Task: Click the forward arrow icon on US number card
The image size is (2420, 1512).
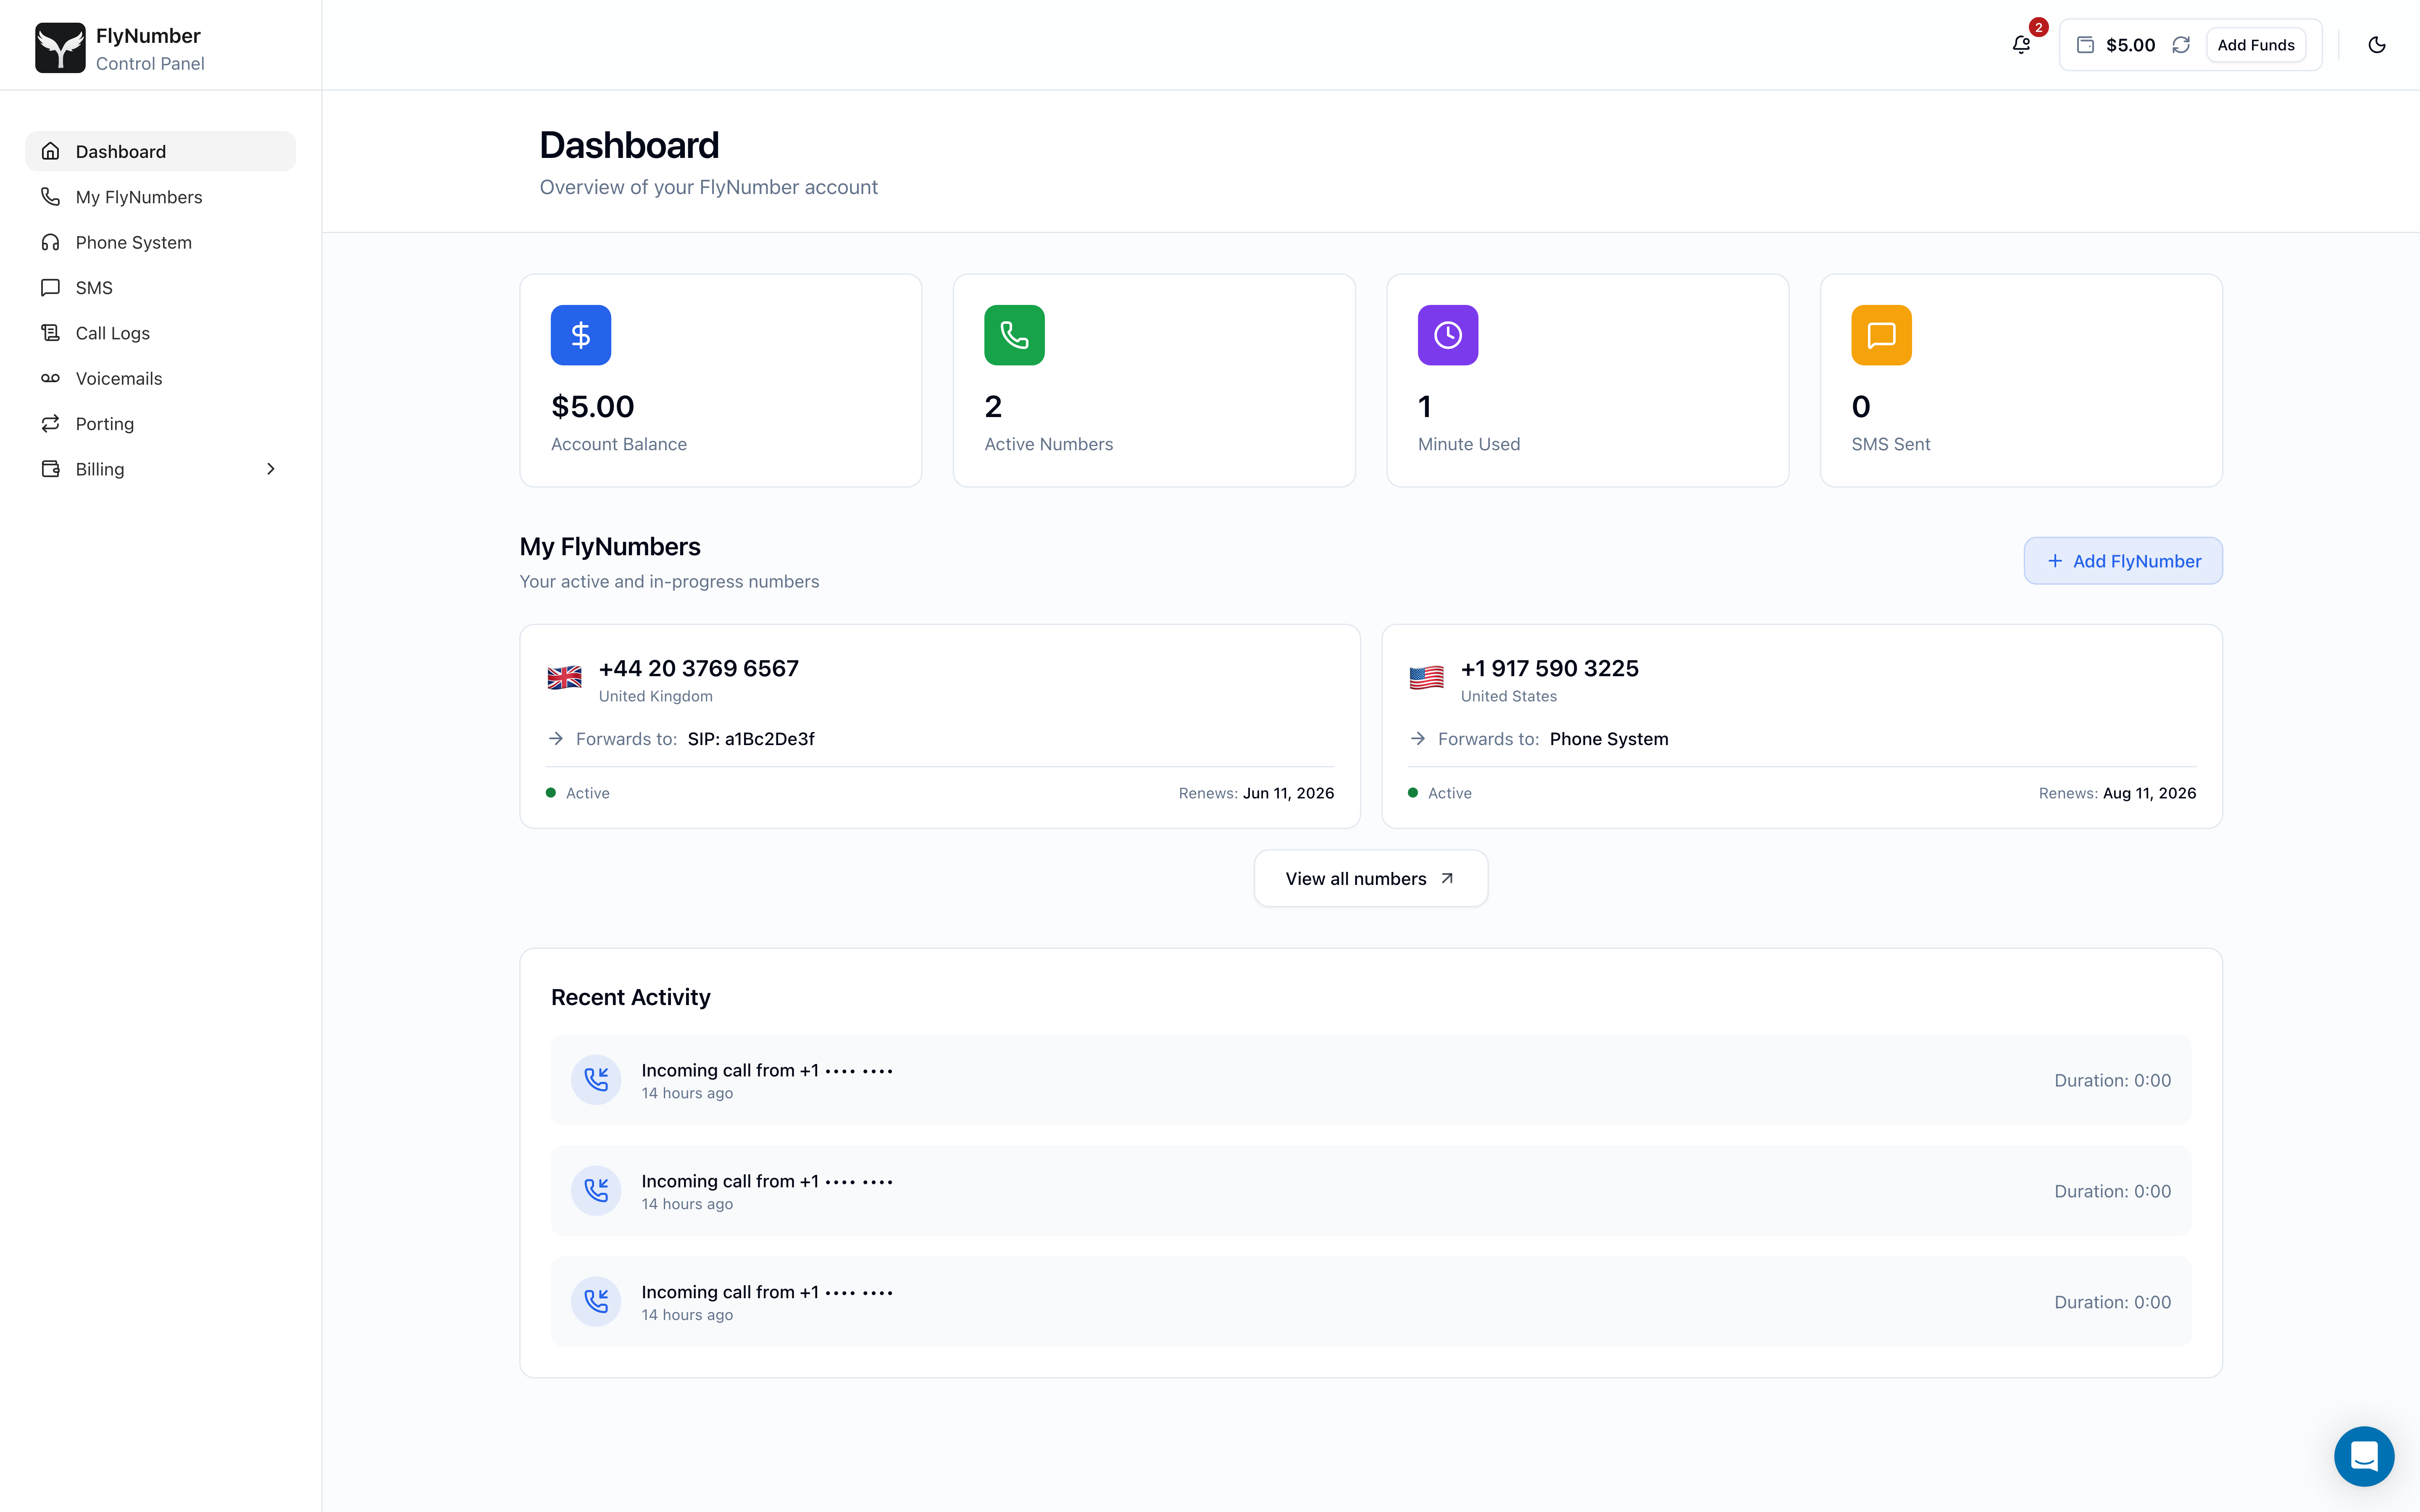Action: (x=1418, y=739)
